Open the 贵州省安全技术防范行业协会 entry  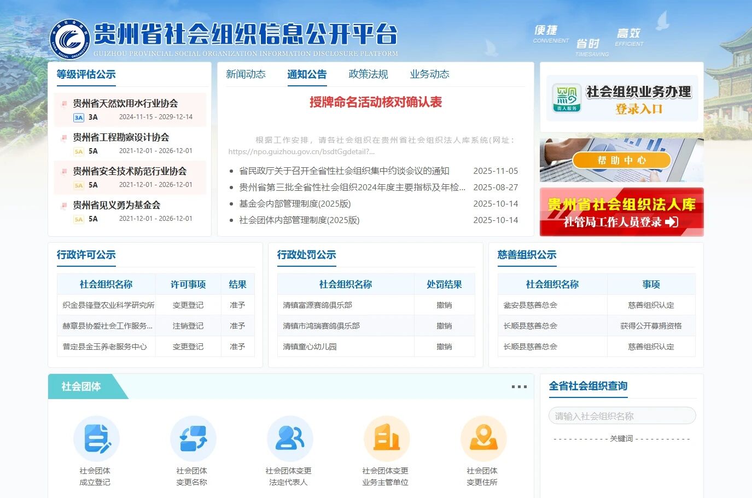[130, 171]
